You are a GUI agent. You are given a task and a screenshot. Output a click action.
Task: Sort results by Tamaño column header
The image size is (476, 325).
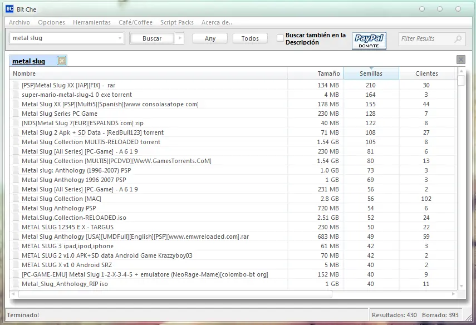[328, 73]
